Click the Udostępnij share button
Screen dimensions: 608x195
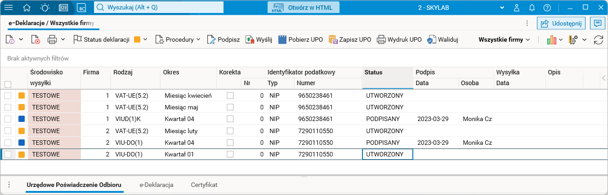[560, 23]
